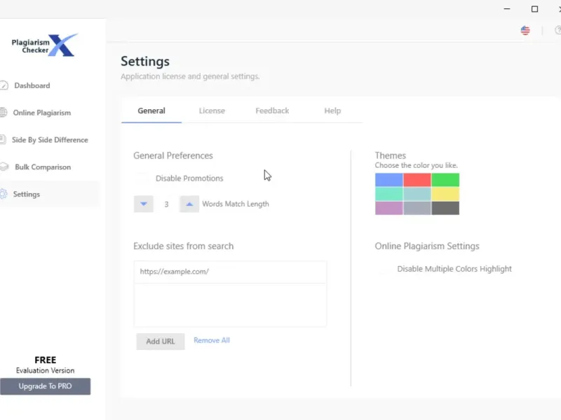Open the Side By Side Difference page
Screen dimensions: 561x420
[49, 140]
